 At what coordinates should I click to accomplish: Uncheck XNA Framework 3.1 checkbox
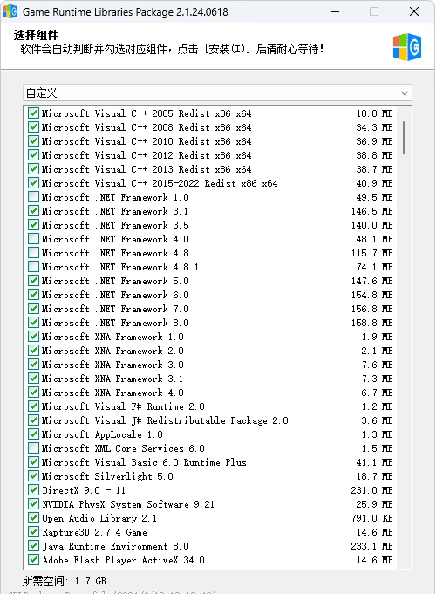click(33, 379)
